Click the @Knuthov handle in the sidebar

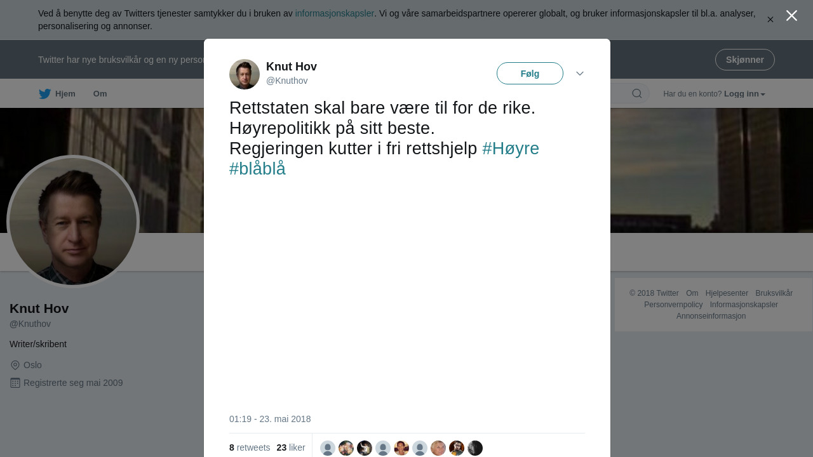click(x=30, y=324)
